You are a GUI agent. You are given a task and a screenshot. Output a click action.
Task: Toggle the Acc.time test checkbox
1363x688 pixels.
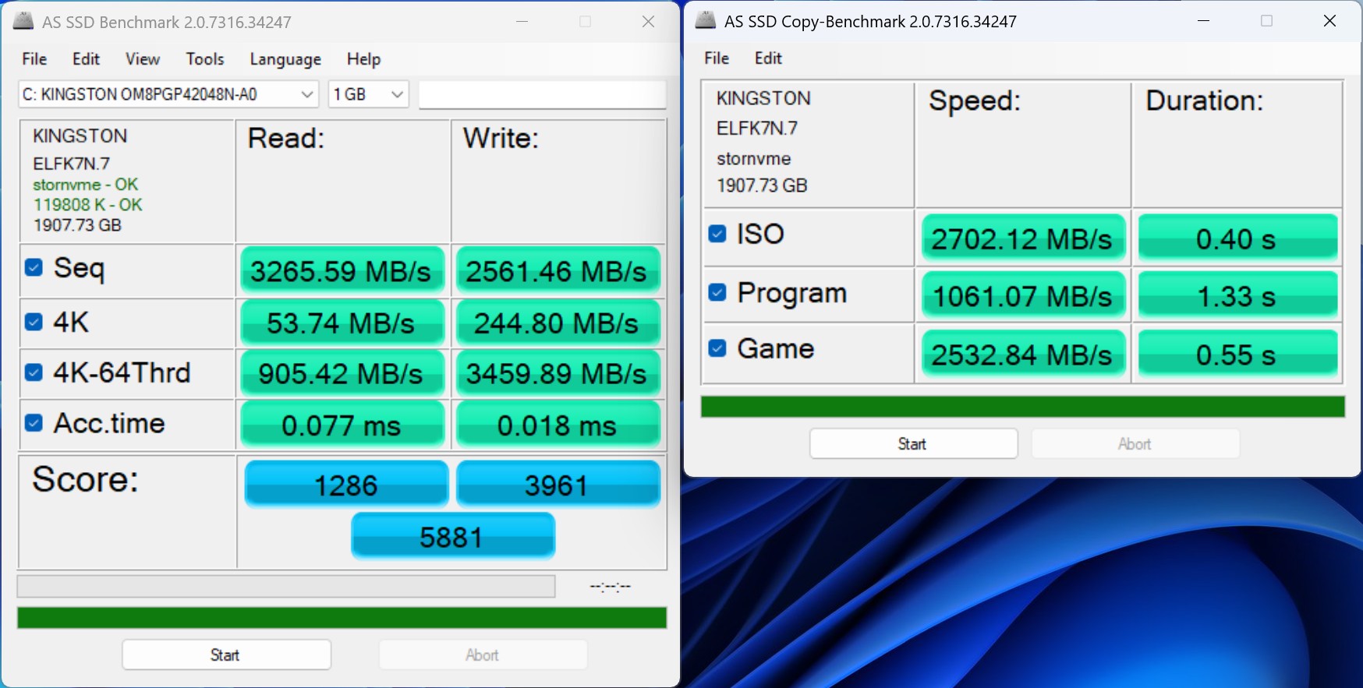point(34,423)
